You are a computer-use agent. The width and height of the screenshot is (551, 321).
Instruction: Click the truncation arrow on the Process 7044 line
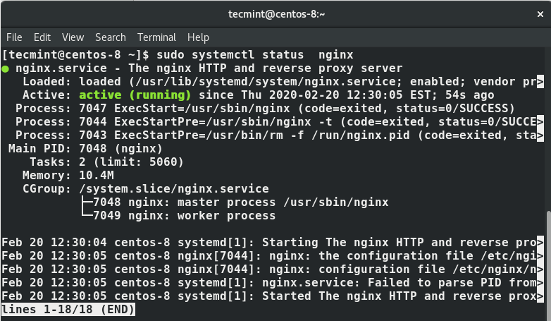click(x=540, y=122)
